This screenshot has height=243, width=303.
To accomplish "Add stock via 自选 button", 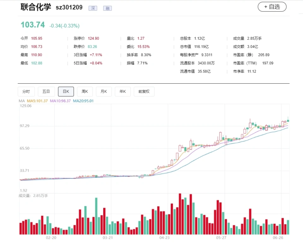I will 272,7.
